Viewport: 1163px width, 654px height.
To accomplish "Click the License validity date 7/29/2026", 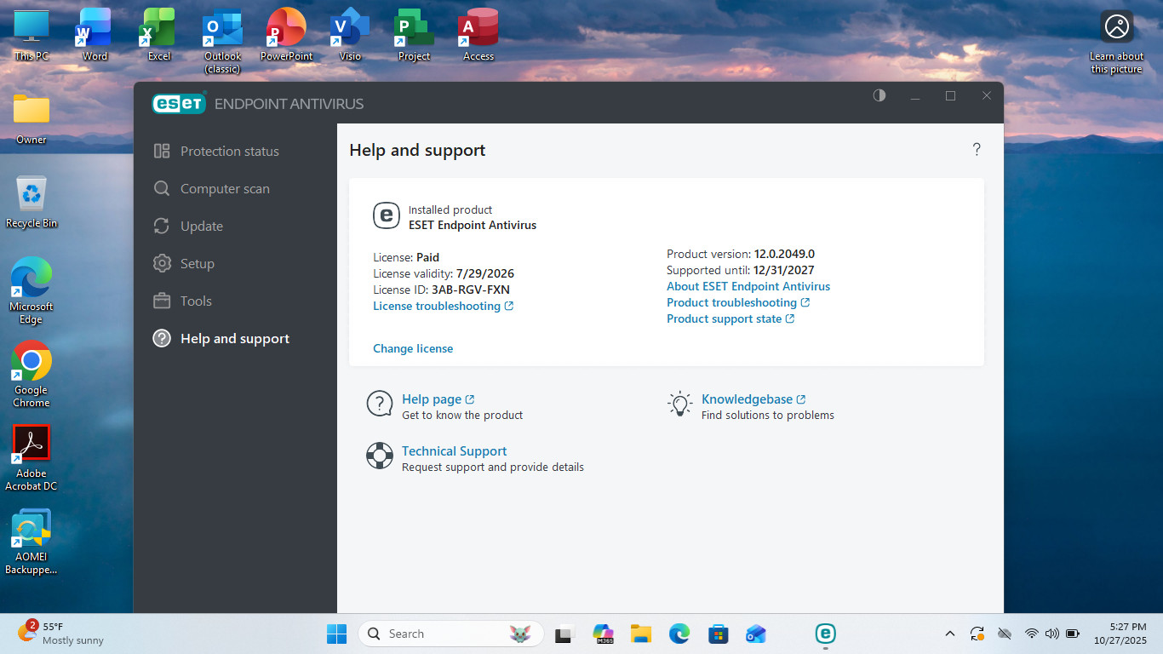I will [485, 273].
